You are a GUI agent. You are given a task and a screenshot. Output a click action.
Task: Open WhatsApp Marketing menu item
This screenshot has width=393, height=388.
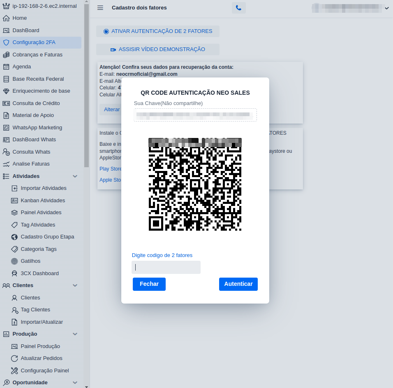[x=37, y=128]
